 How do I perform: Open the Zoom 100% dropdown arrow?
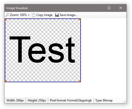tap(29, 15)
